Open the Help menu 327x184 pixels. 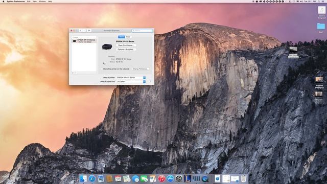(x=50, y=1)
